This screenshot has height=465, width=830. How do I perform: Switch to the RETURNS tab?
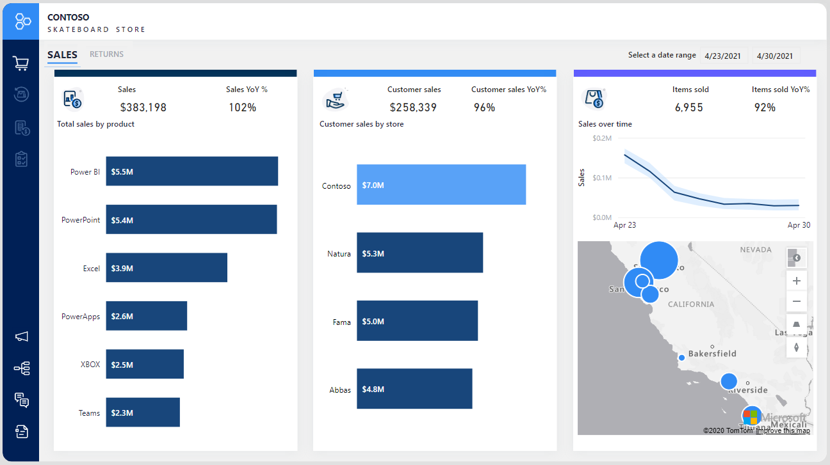(x=106, y=54)
